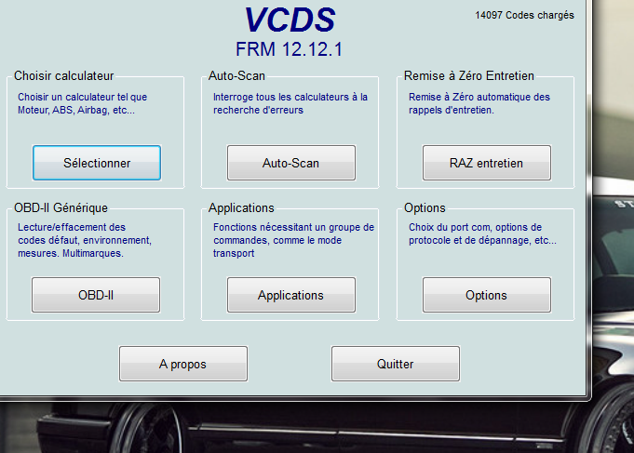Click the 'FRM 12.12.1' version text
Viewport: 634px width, 453px height.
click(290, 49)
